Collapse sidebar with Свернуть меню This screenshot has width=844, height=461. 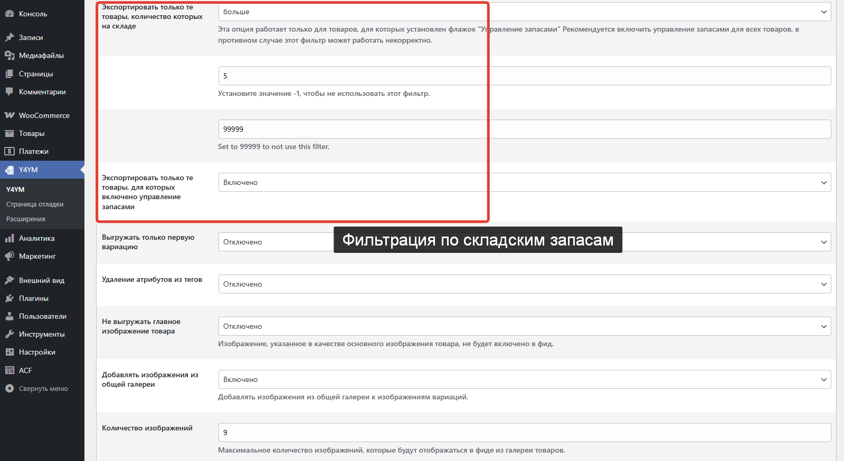click(36, 389)
